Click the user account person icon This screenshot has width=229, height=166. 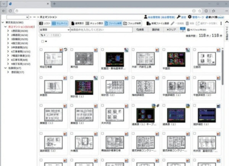click(x=146, y=17)
